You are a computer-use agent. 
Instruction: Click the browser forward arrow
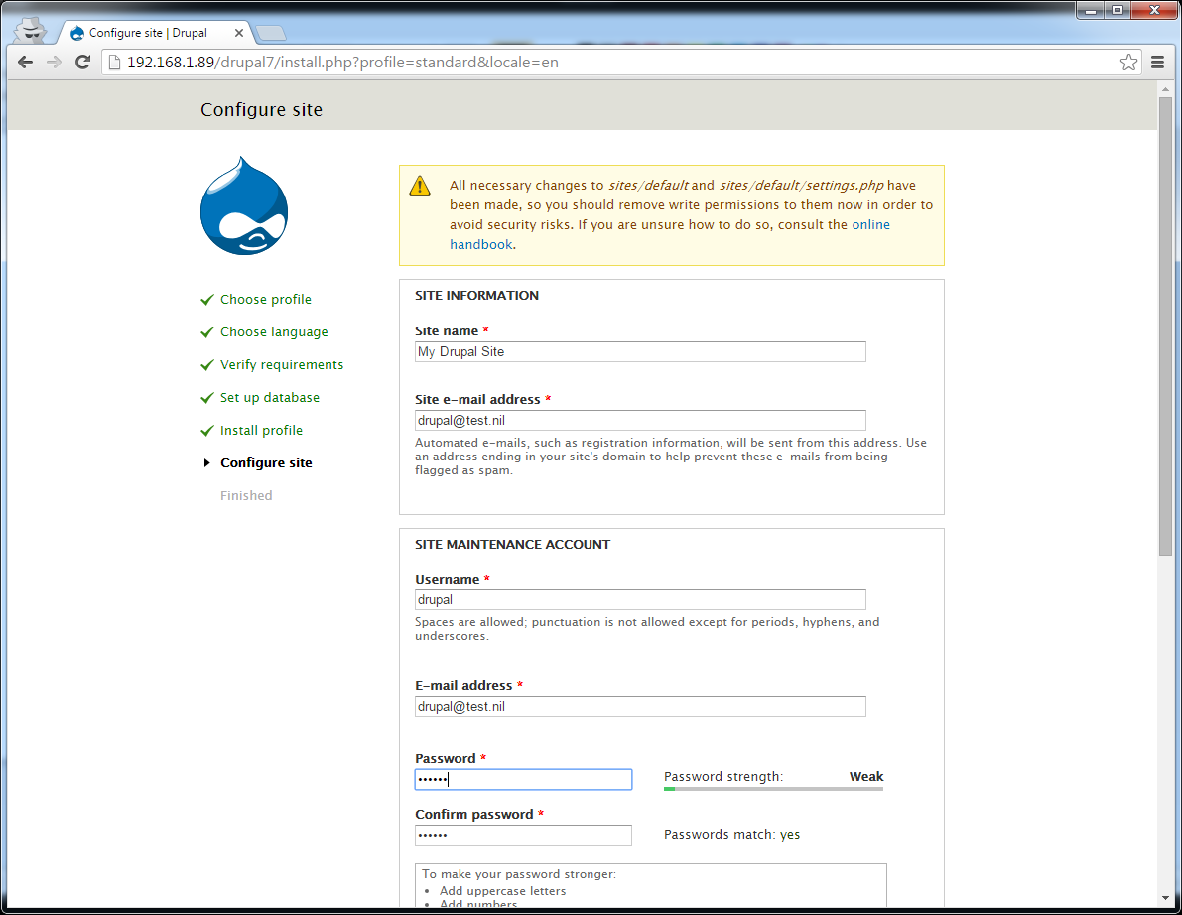tap(54, 63)
